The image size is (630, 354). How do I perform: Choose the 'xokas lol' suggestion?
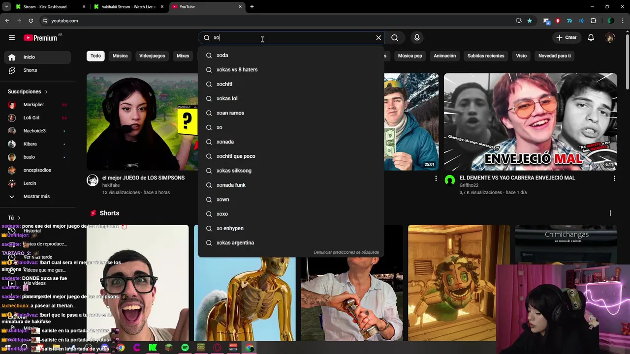click(290, 99)
